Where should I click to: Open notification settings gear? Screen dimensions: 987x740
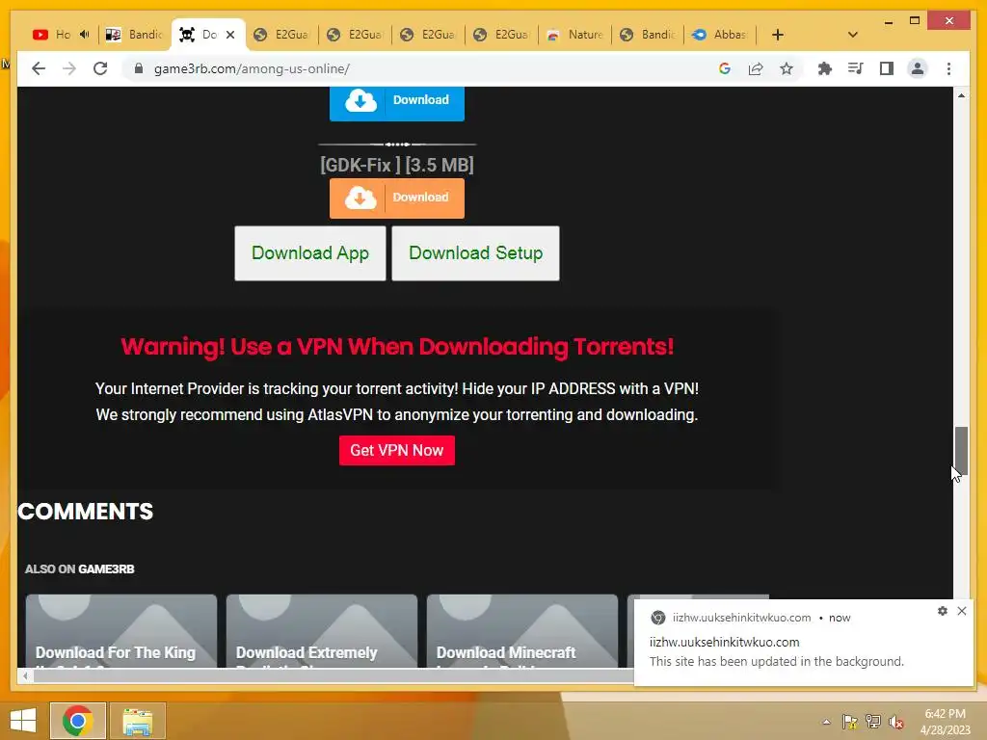pyautogui.click(x=943, y=611)
